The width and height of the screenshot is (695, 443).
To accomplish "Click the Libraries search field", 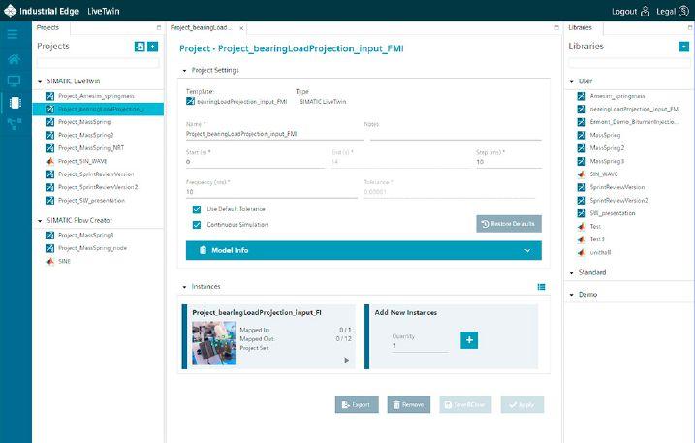I will (629, 63).
